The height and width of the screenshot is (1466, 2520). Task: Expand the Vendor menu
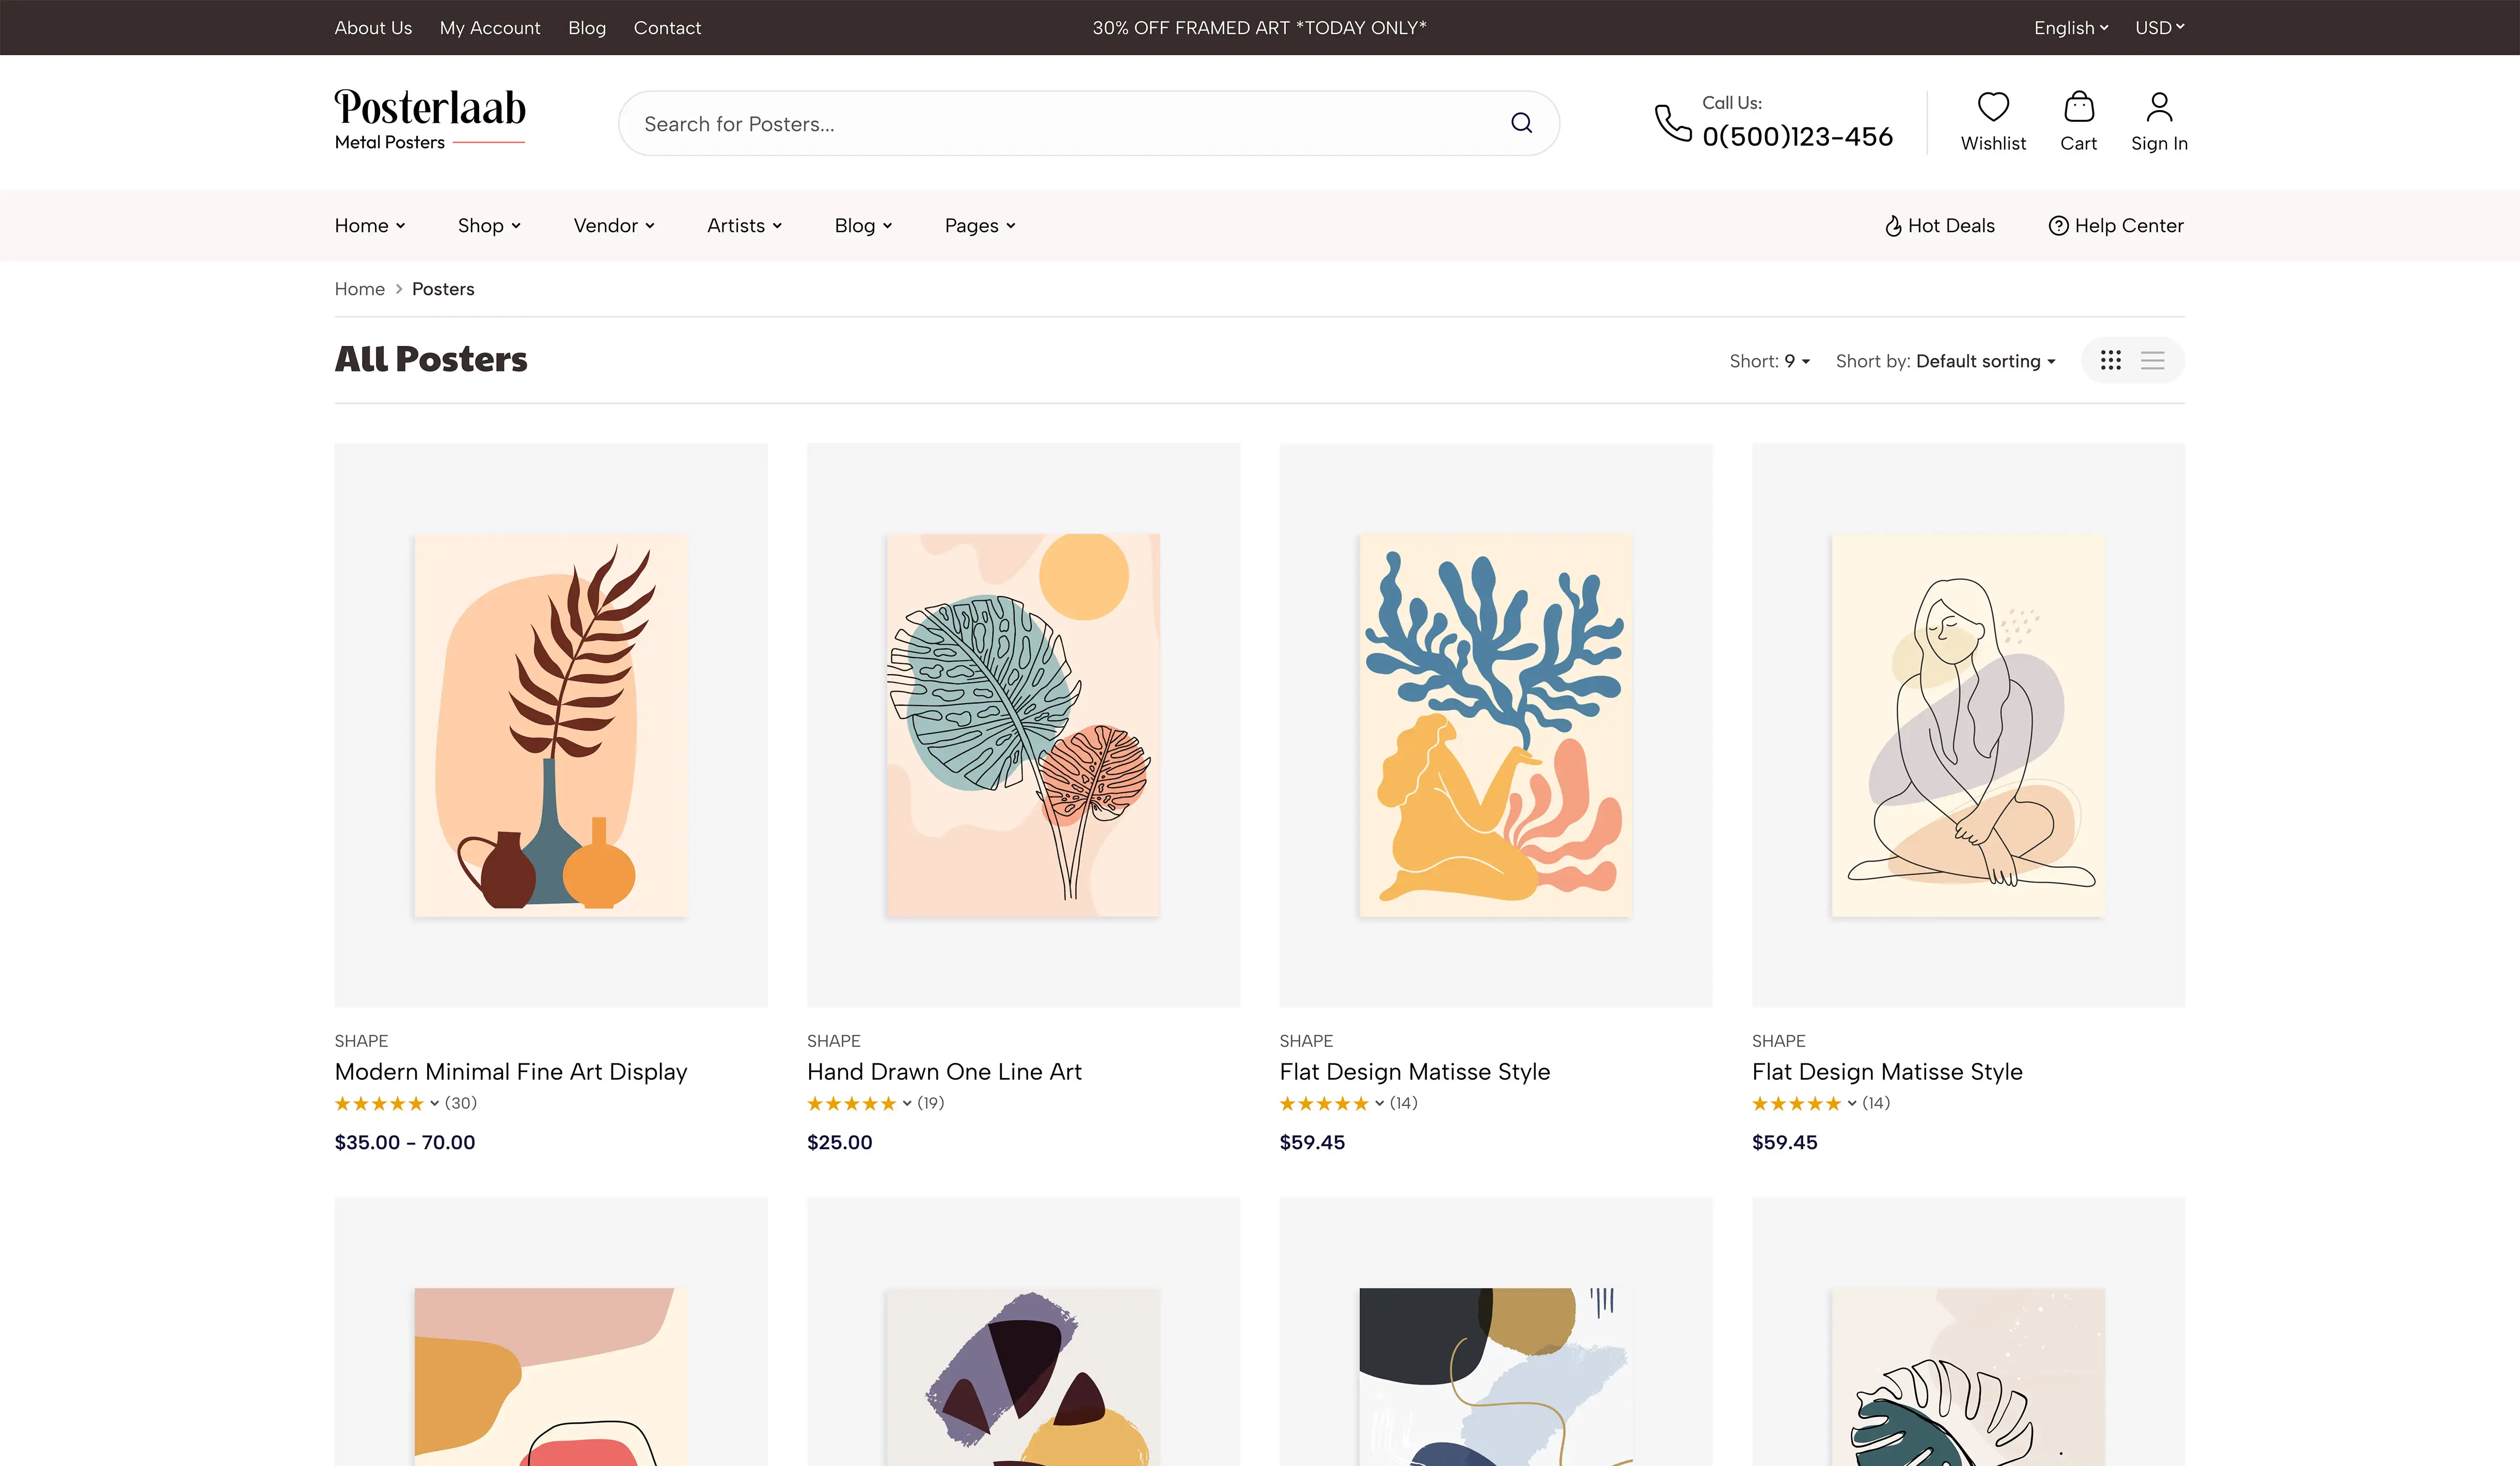point(614,226)
